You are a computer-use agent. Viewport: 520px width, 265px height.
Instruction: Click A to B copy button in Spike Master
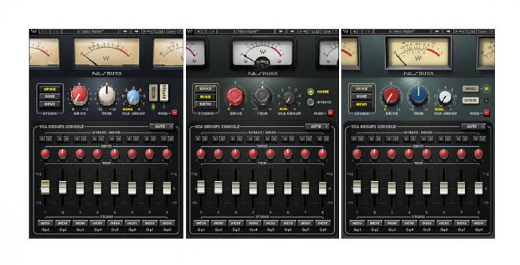148,32
